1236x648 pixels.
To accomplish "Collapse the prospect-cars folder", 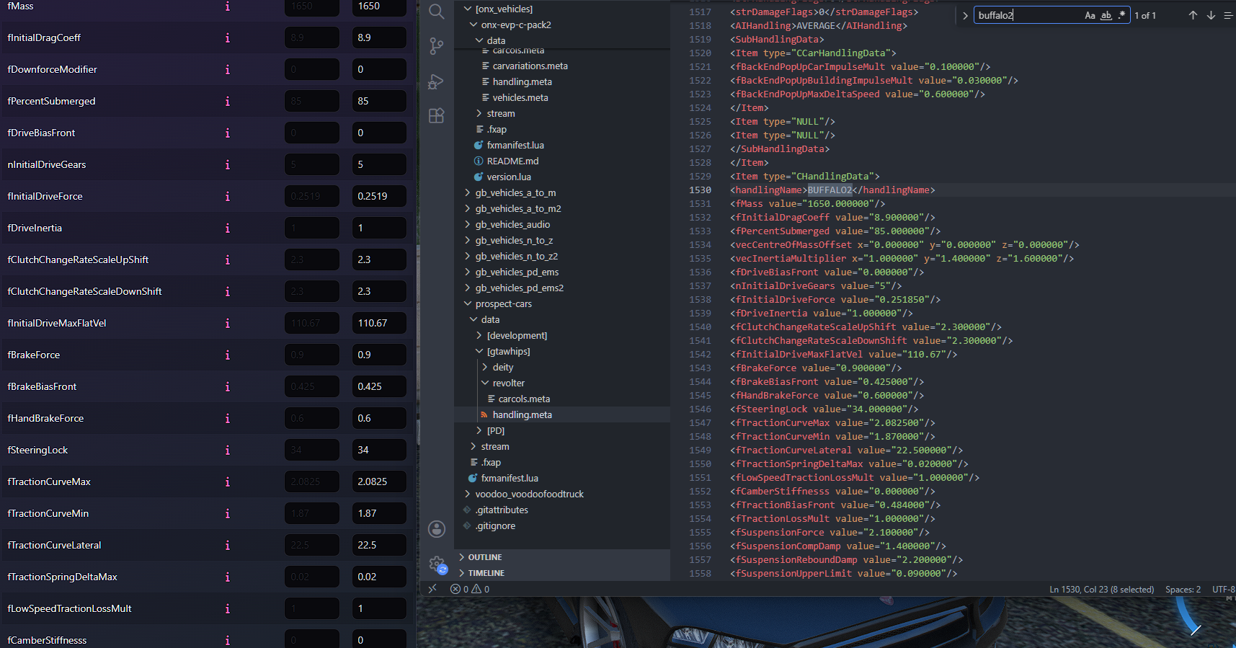I will [503, 303].
